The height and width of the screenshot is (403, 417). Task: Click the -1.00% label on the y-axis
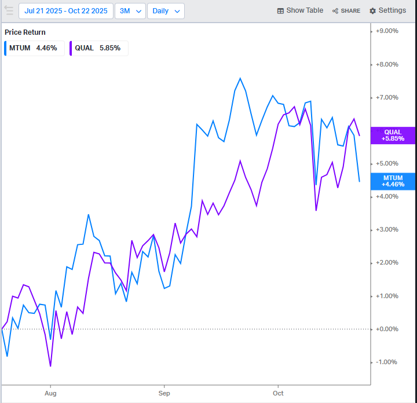click(x=387, y=362)
